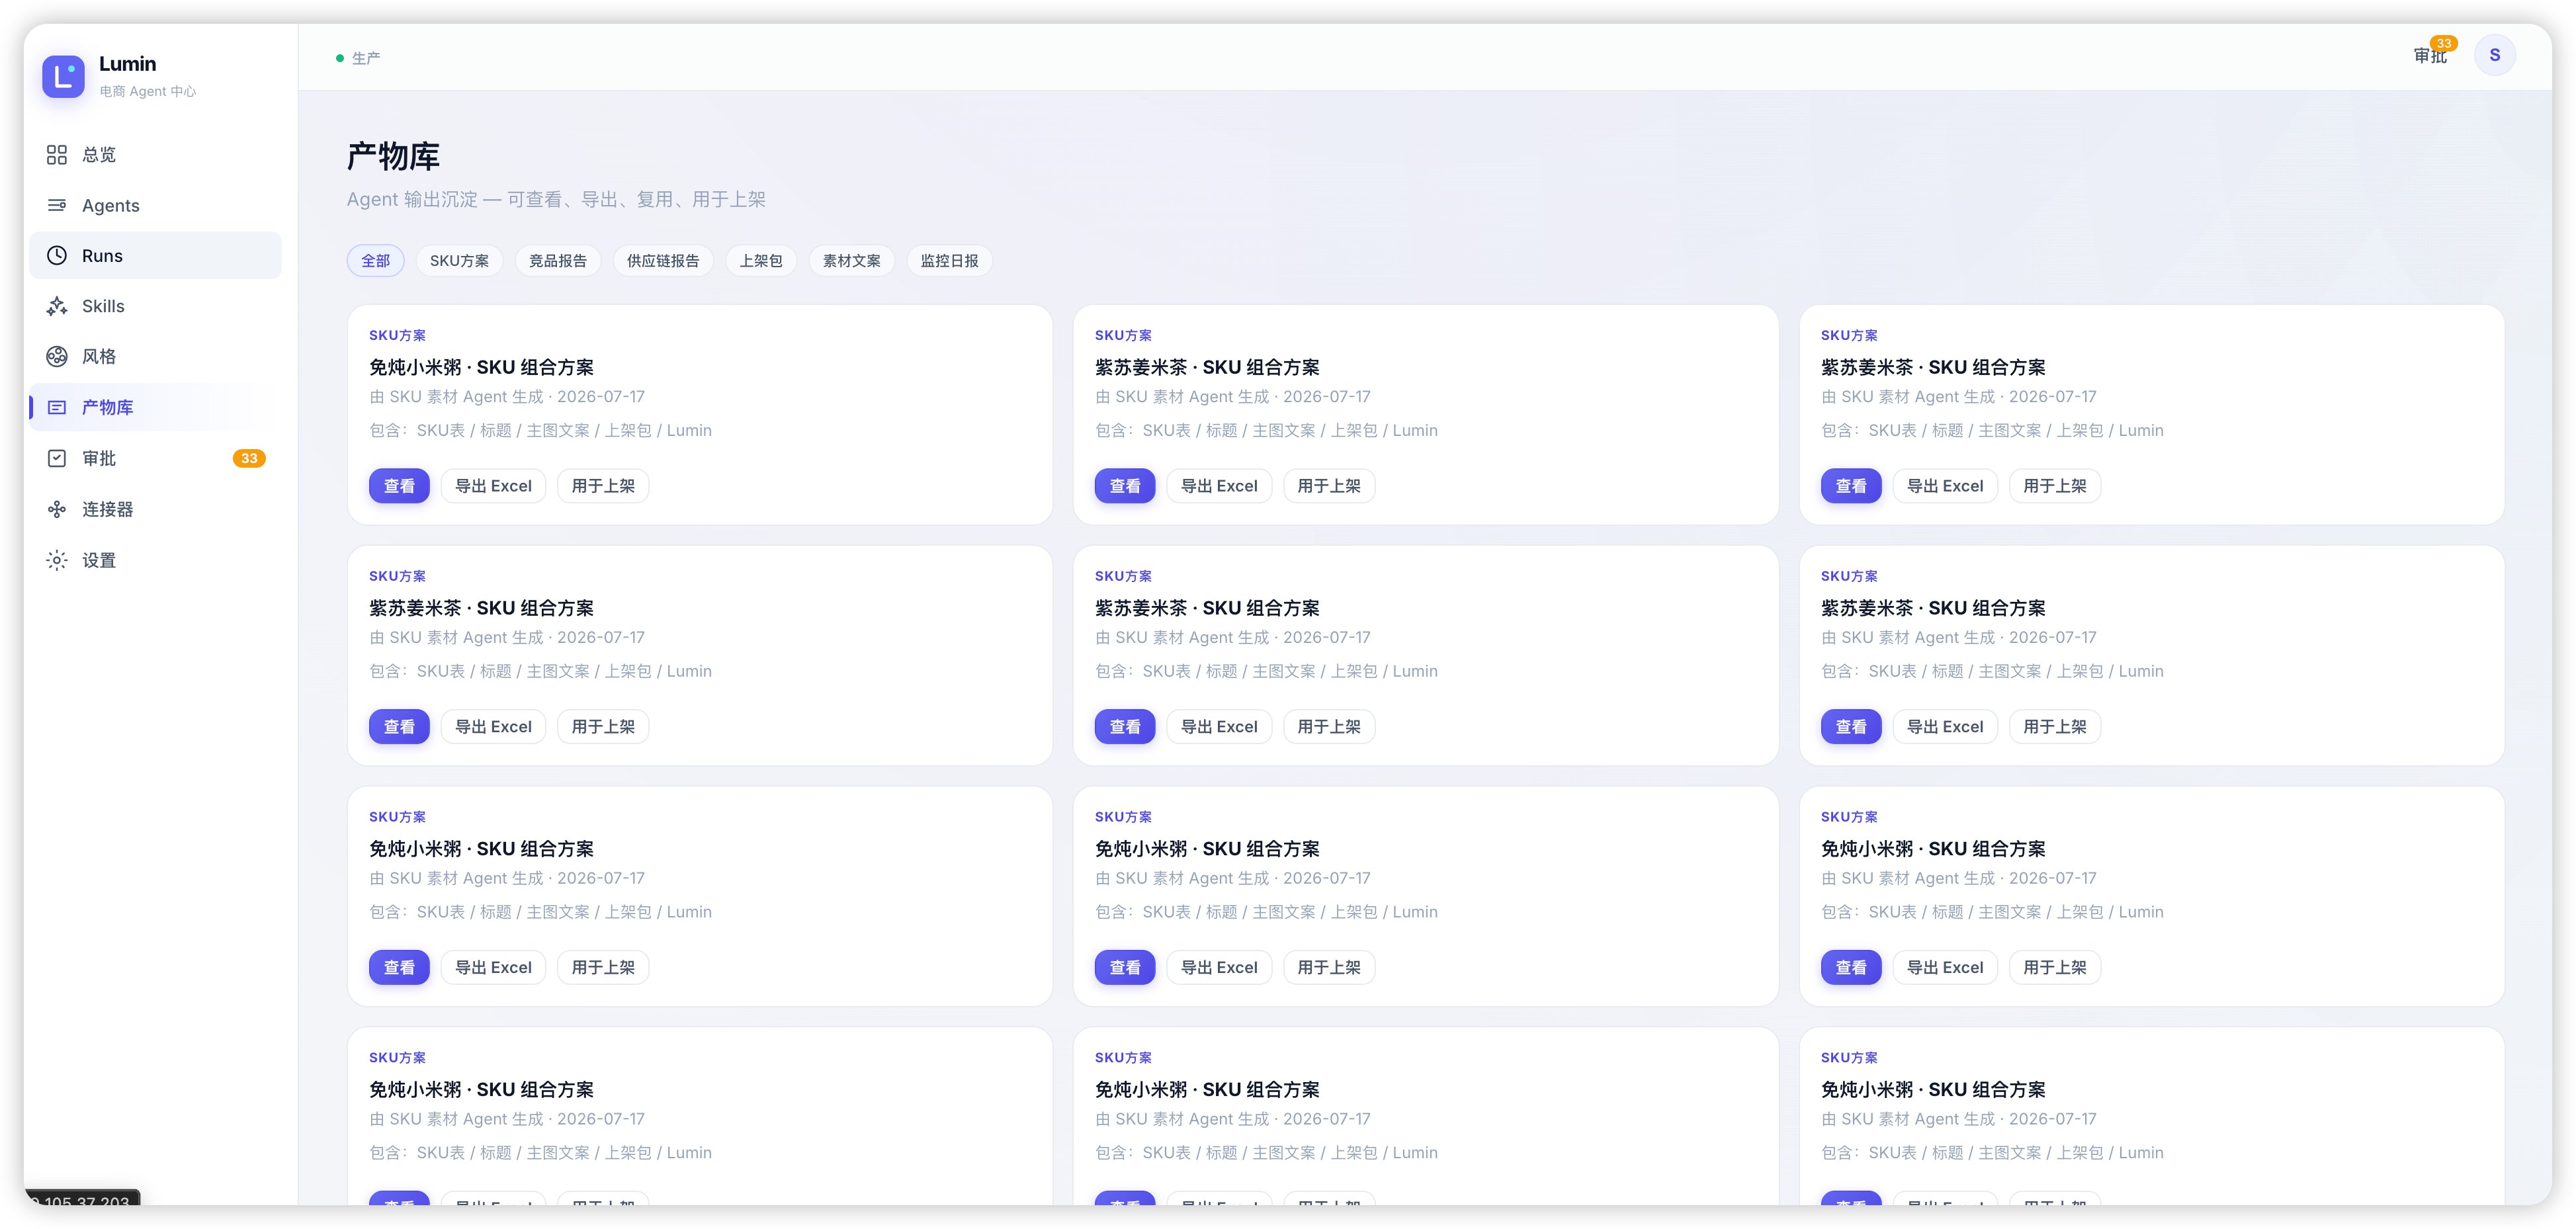Export Excel from top-left 免炖小米粥 card
The width and height of the screenshot is (2576, 1229).
pyautogui.click(x=493, y=486)
